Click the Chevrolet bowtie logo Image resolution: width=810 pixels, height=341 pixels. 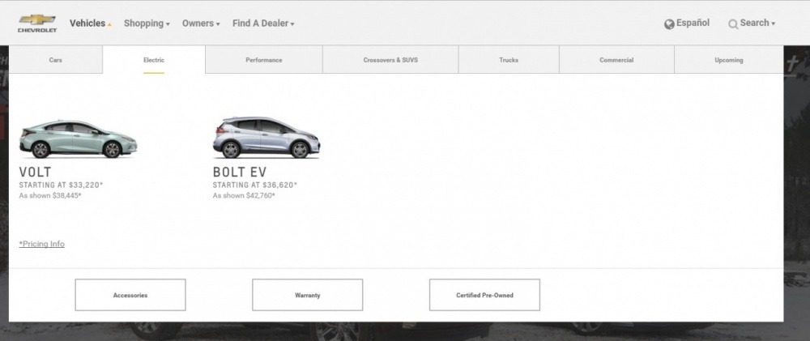click(x=38, y=23)
